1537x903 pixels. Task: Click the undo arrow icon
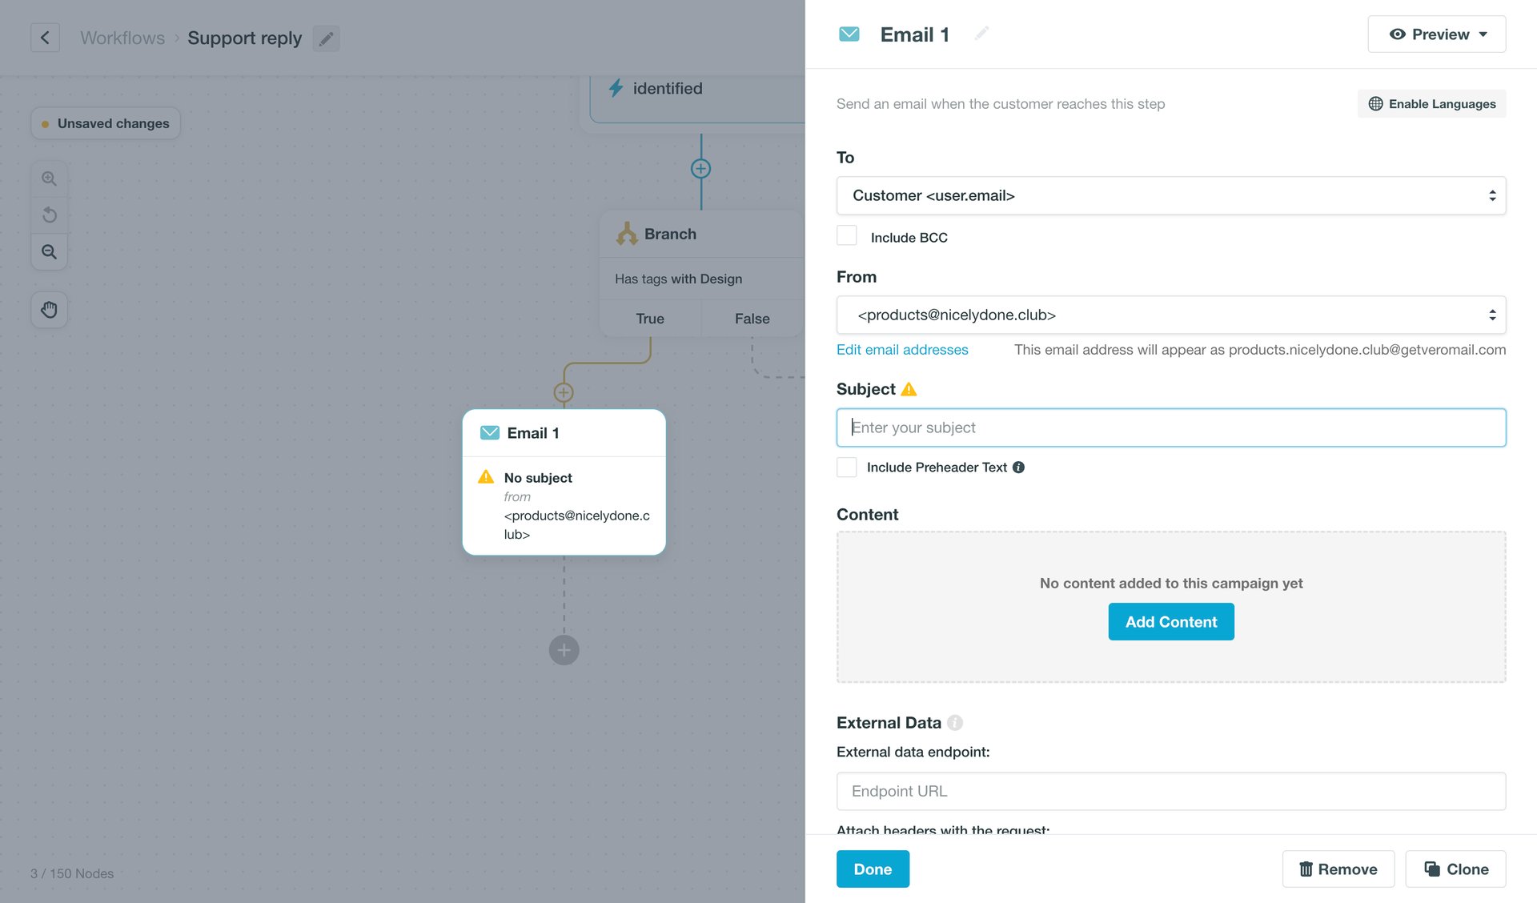(49, 215)
